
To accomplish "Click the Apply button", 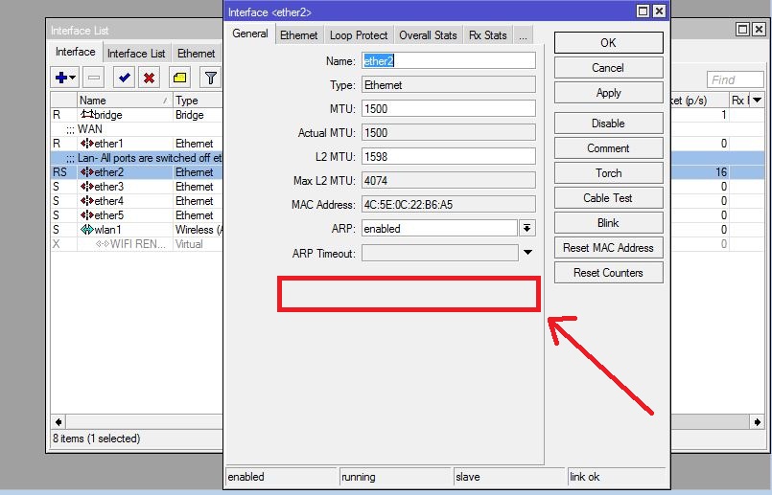I will click(x=609, y=93).
